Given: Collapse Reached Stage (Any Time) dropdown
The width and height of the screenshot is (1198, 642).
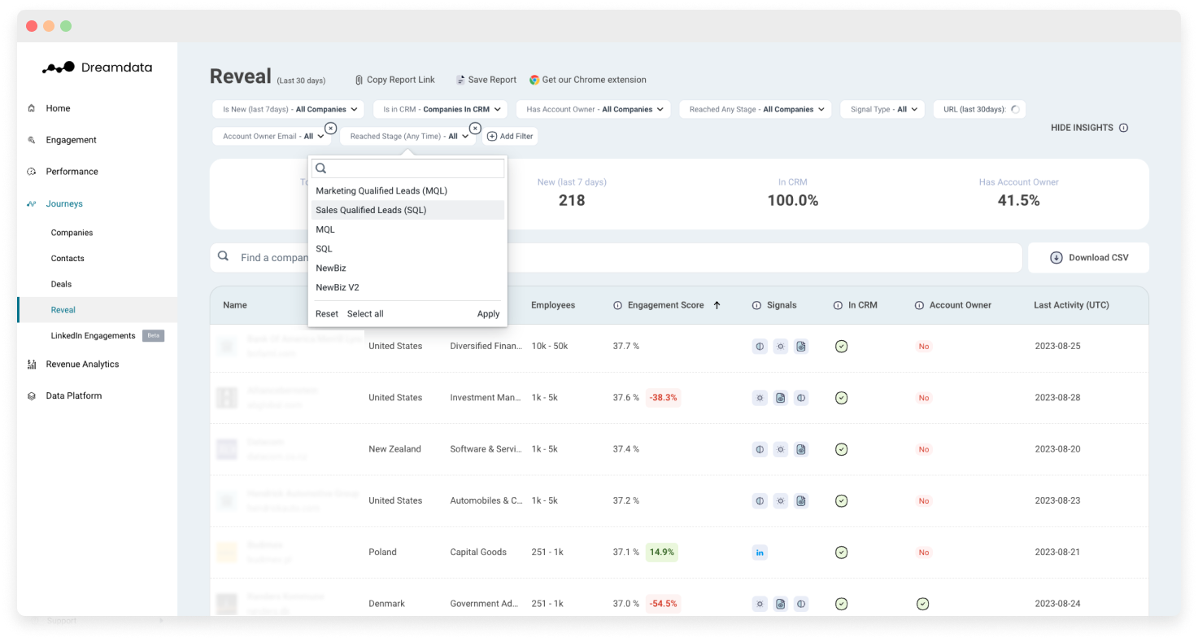Looking at the screenshot, I should pyautogui.click(x=407, y=137).
